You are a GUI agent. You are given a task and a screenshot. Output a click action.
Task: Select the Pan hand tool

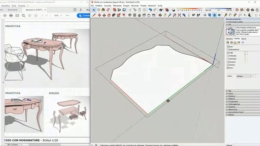[x=165, y=15]
